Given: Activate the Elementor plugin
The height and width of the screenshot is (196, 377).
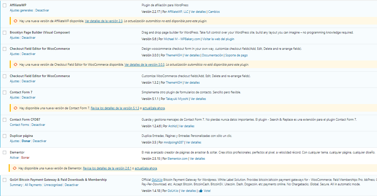Looking at the screenshot, I should [14, 158].
